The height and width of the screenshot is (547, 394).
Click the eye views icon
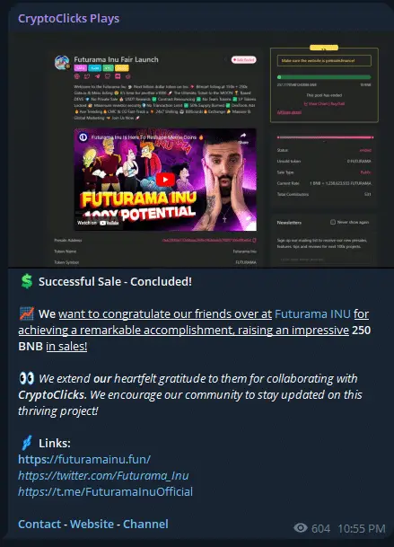tap(300, 528)
